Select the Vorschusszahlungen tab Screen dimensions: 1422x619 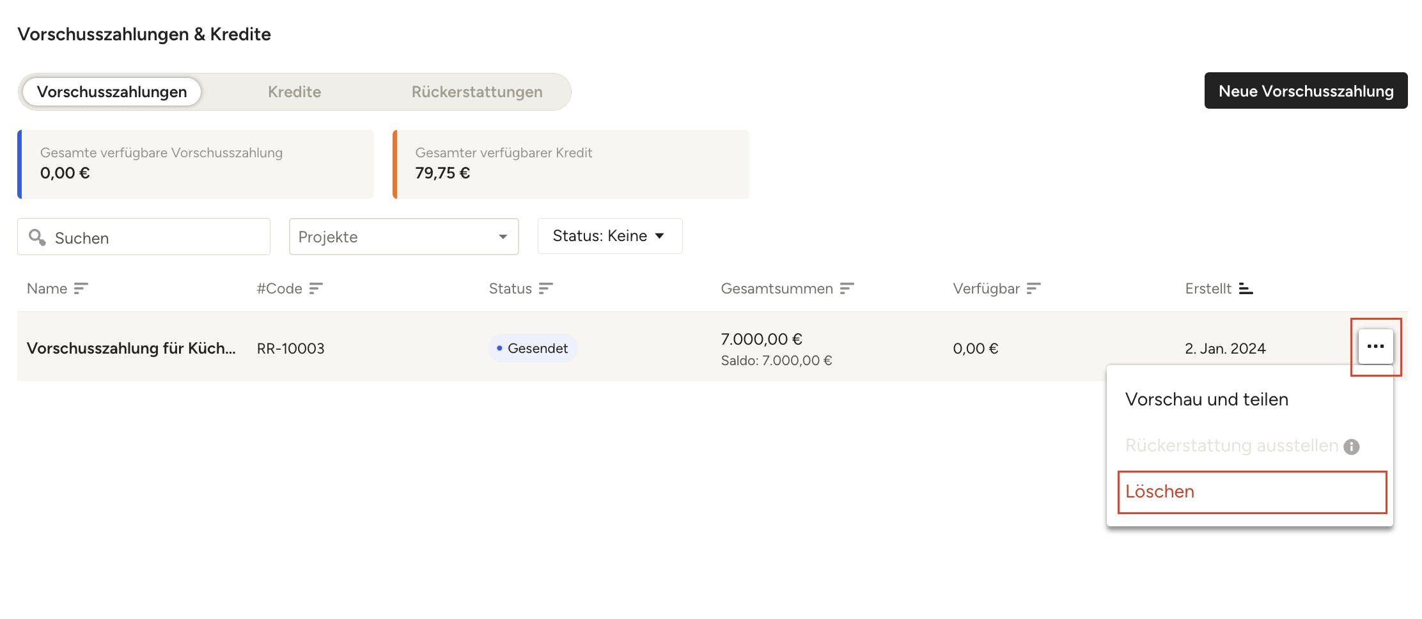point(112,92)
